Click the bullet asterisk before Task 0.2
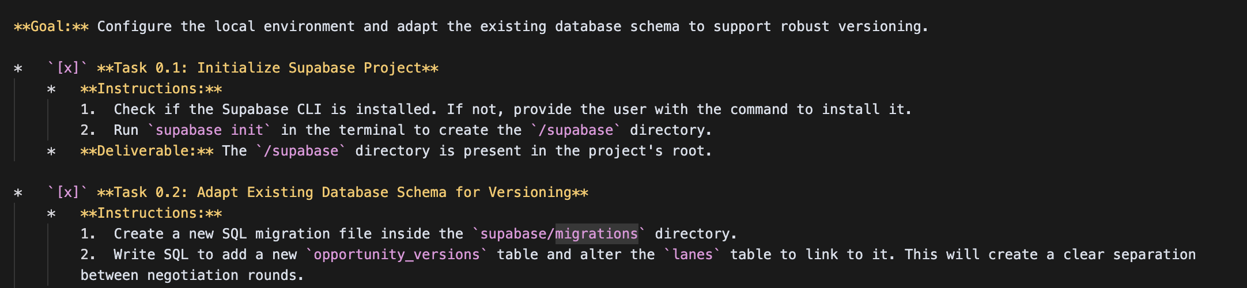Viewport: 1247px width, 288px height. 18,193
